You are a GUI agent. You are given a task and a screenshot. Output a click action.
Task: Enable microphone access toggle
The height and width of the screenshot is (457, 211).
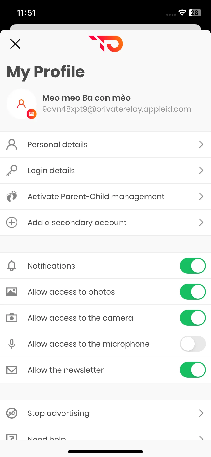pos(193,344)
